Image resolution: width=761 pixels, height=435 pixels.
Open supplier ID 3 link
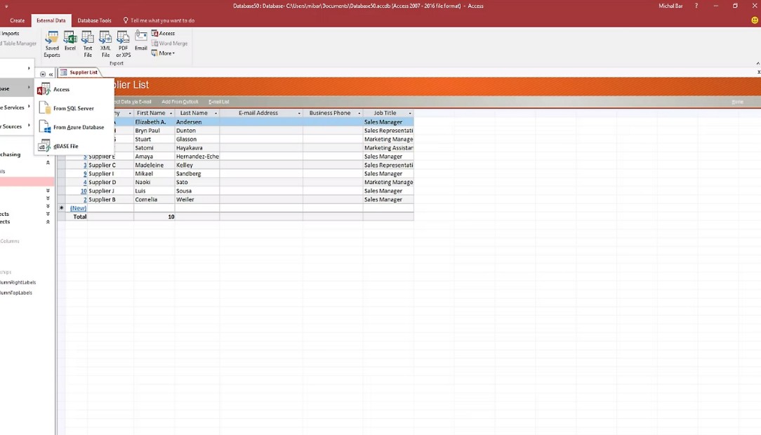(85, 165)
